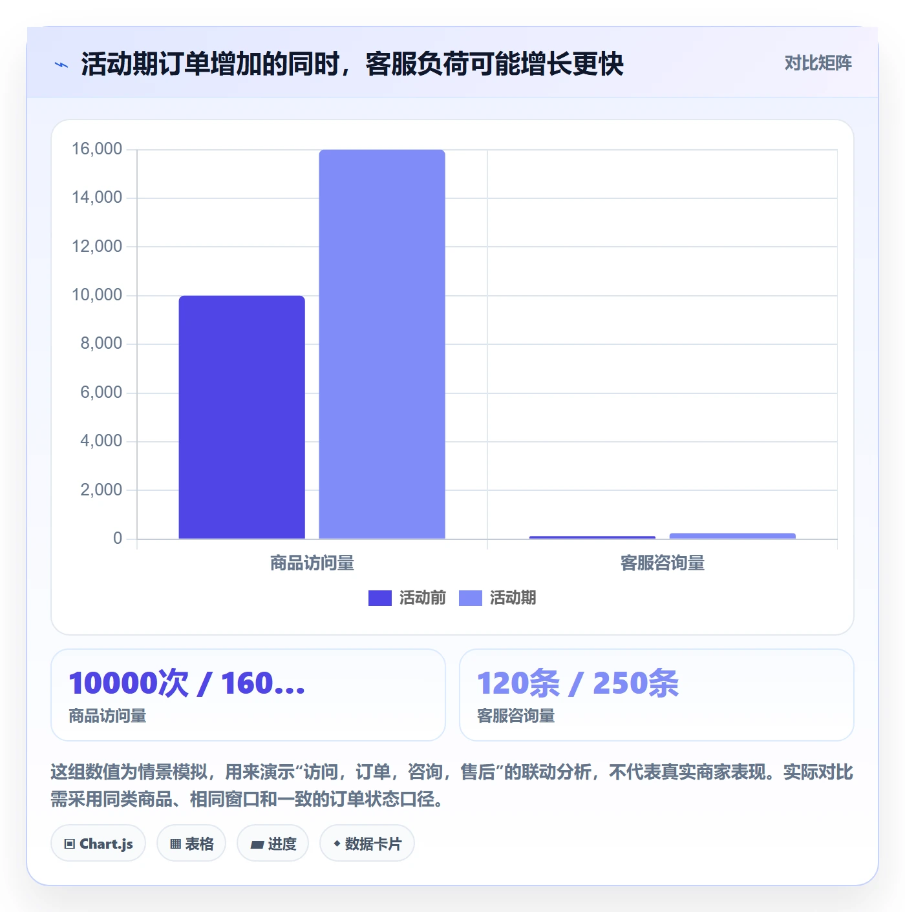This screenshot has width=905, height=912.
Task: Click the 商品访问量 label in the data card
Action: coord(107,716)
